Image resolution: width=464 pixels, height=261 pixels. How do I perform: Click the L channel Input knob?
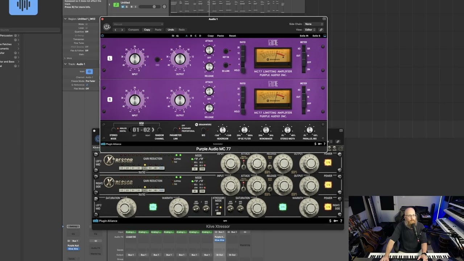coord(134,59)
